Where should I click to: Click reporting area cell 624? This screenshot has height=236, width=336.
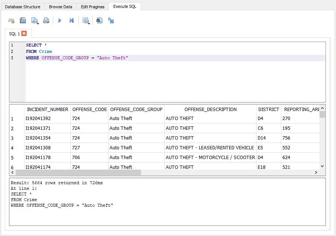(300, 157)
